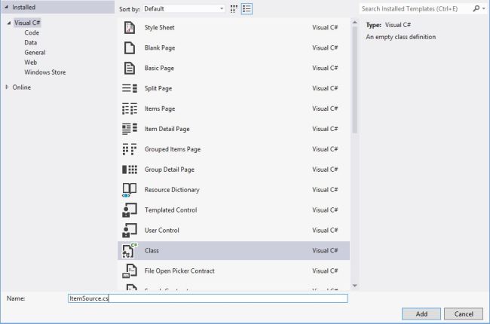Click the Cancel button
Image resolution: width=490 pixels, height=324 pixels.
click(x=464, y=313)
